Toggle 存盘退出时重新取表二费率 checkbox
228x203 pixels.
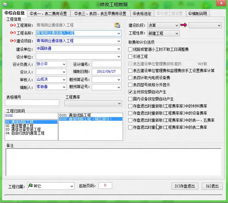[x=130, y=127]
